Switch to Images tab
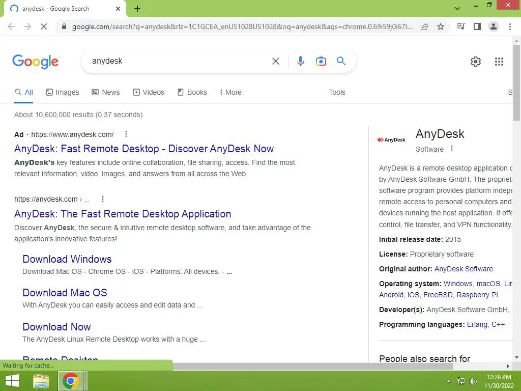 (x=63, y=93)
